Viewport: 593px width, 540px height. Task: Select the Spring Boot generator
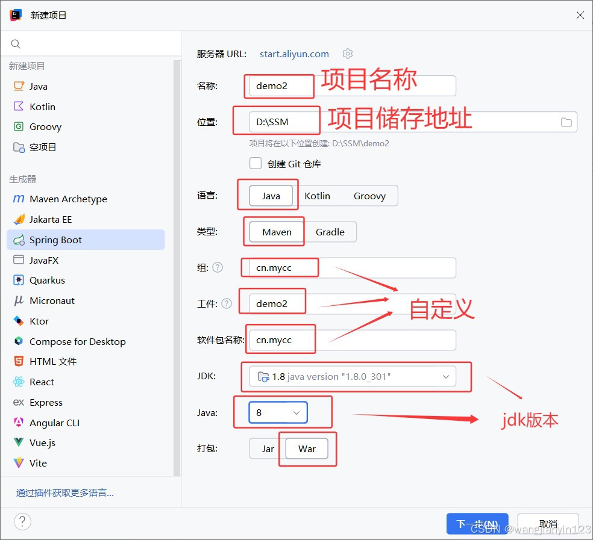point(86,240)
